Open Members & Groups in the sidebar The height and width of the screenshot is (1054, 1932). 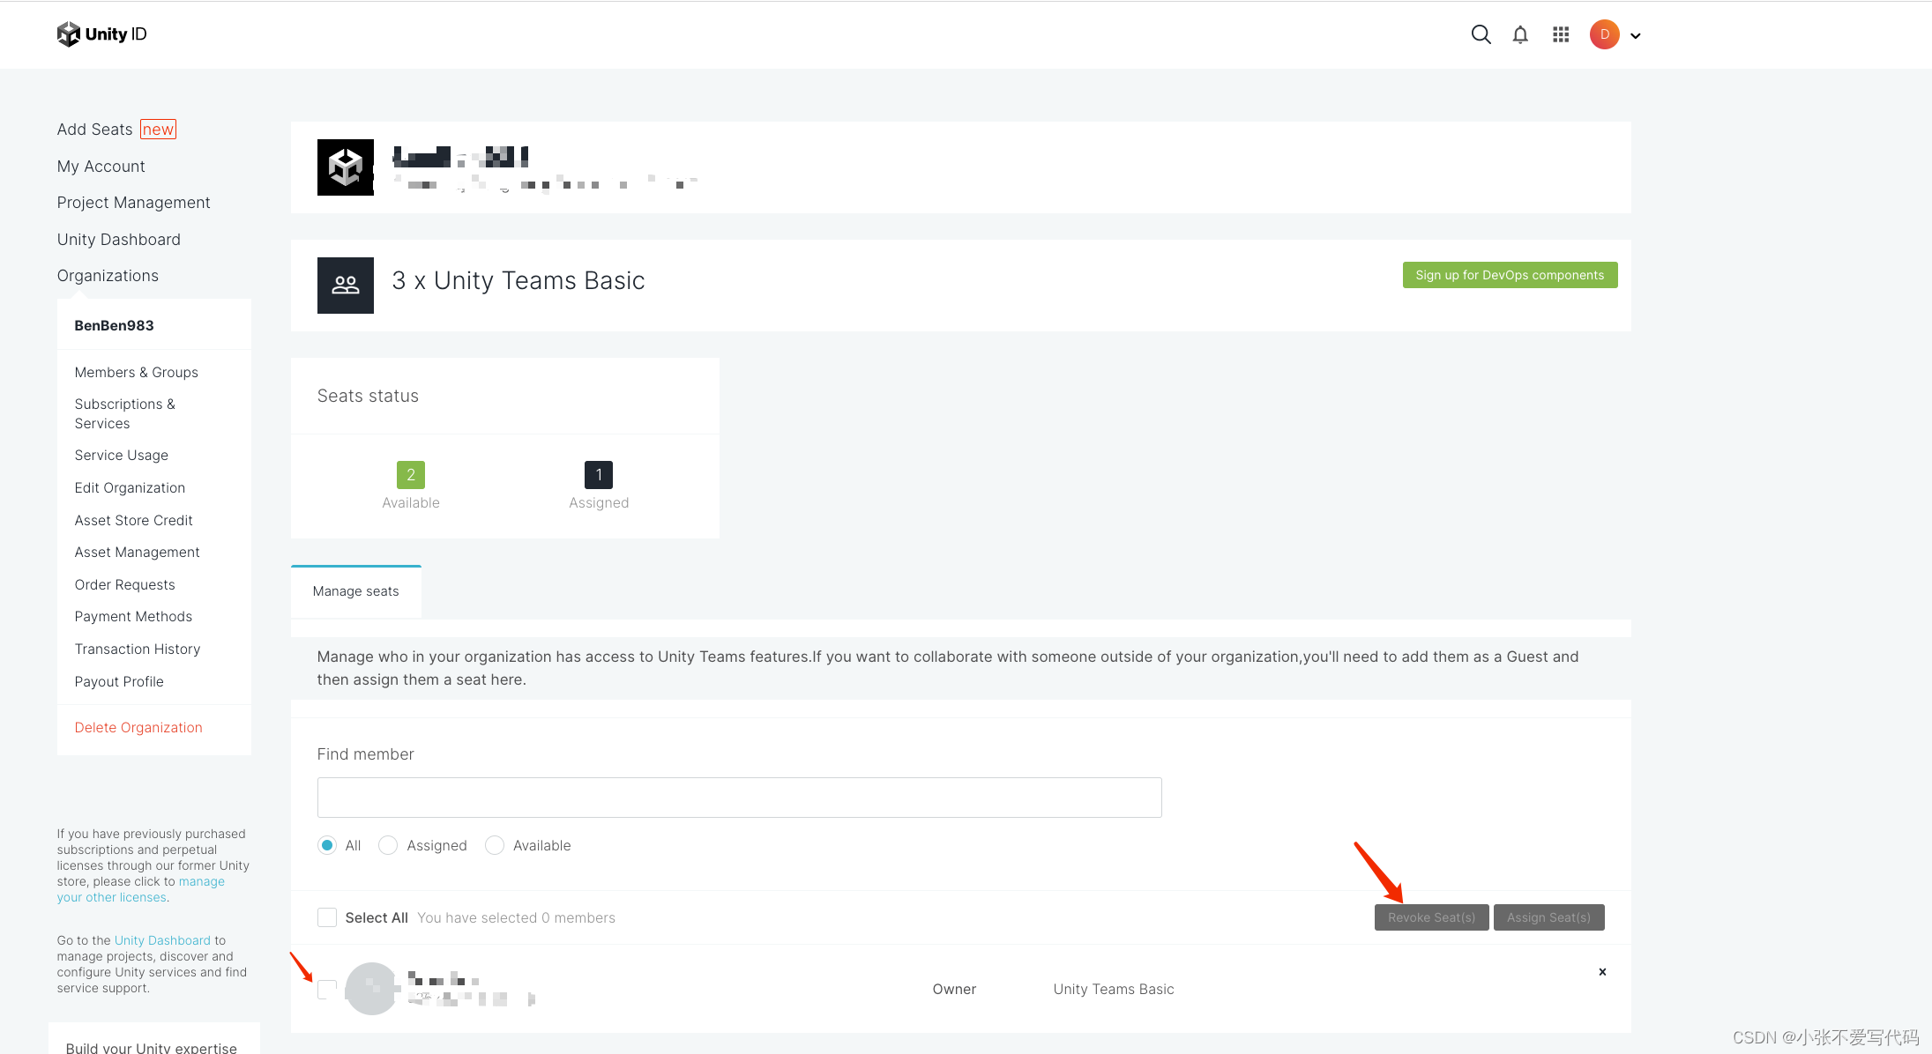tap(136, 372)
